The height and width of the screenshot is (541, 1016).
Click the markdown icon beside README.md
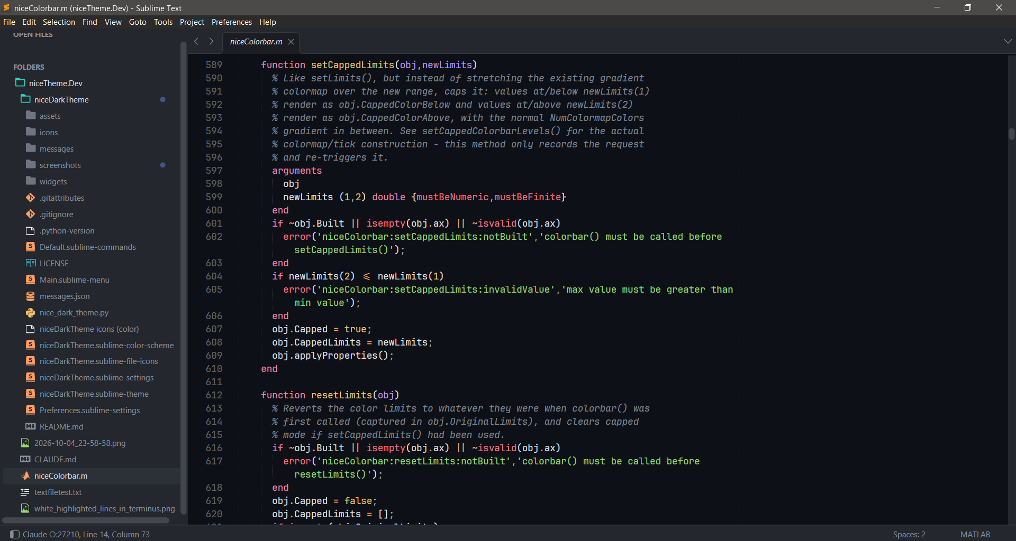(31, 426)
